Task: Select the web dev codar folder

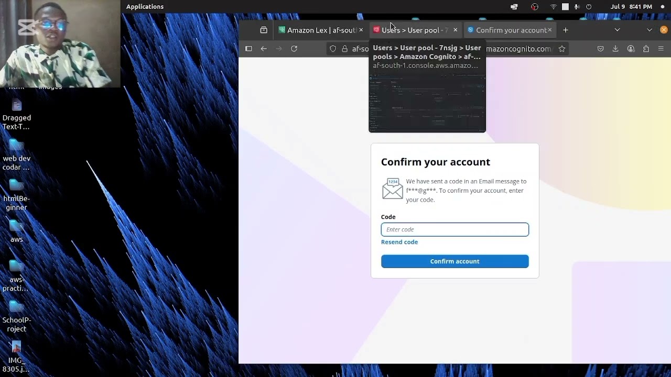Action: (x=16, y=156)
